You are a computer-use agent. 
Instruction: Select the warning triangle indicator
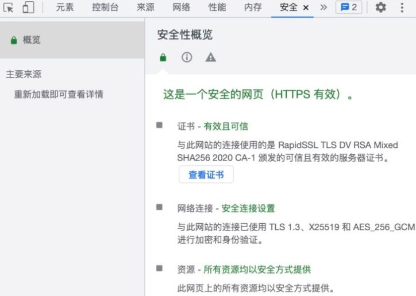210,57
